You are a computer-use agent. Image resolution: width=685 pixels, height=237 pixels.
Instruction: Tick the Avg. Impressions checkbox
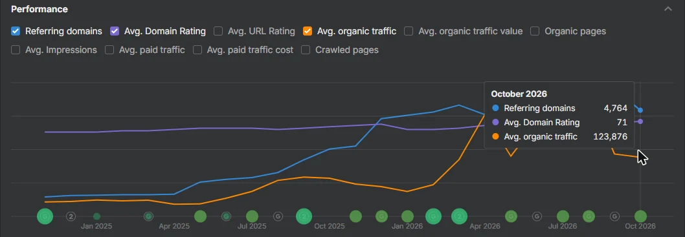point(16,50)
